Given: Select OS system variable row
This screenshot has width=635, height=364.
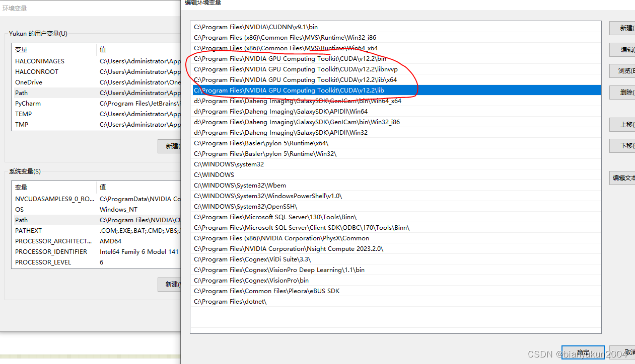Looking at the screenshot, I should [96, 210].
